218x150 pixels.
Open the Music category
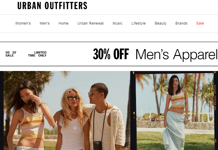coord(117,23)
